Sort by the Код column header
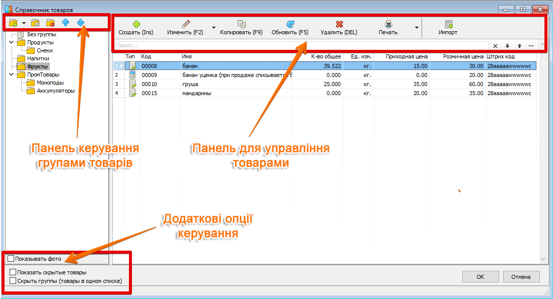The height and width of the screenshot is (299, 553). 161,56
